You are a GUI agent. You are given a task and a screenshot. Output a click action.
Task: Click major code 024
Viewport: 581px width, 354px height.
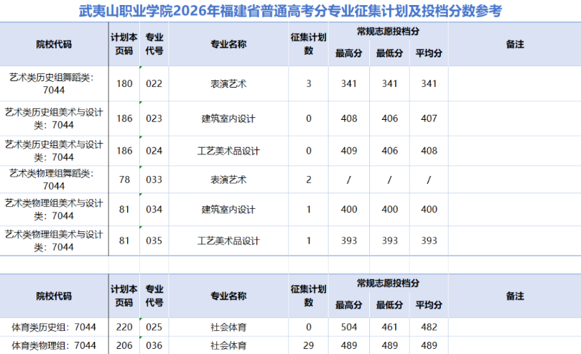(x=154, y=151)
